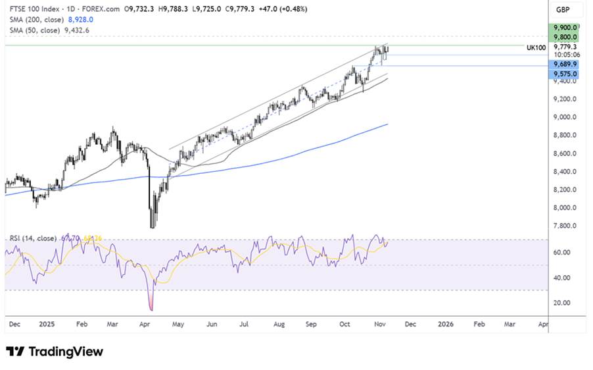Select the 9,575.0 blue price label
This screenshot has width=593, height=370.
[x=565, y=74]
